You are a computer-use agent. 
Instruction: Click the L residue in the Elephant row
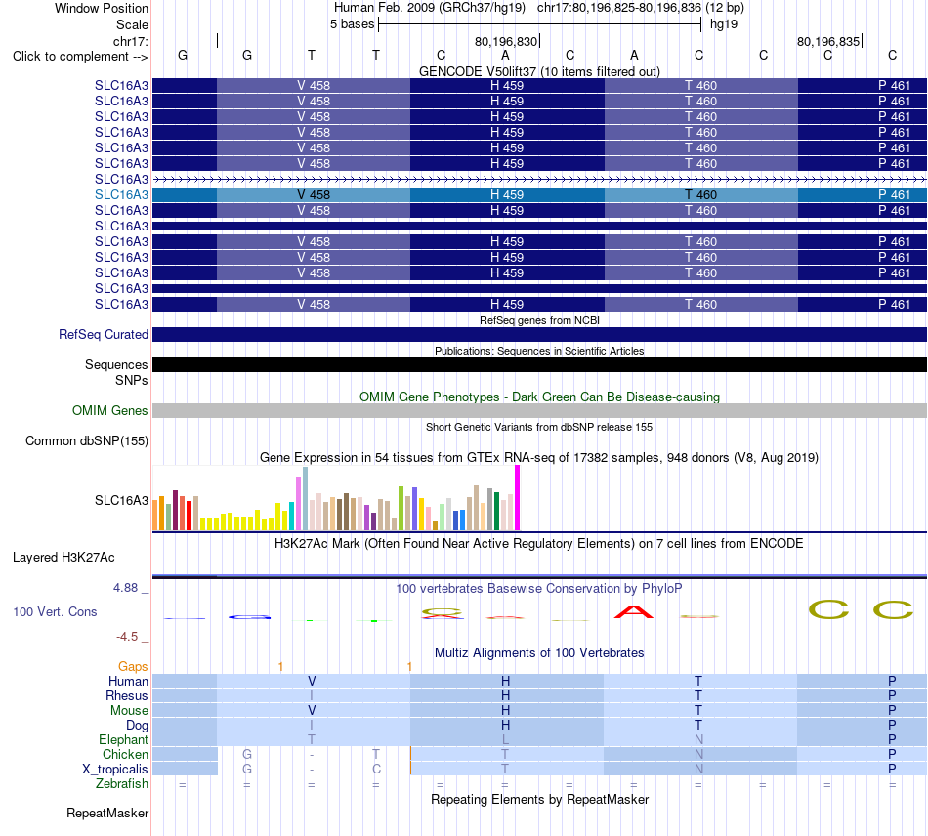(x=505, y=739)
